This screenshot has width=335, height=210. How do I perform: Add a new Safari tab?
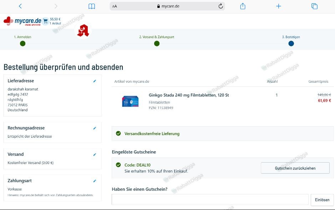(x=278, y=6)
